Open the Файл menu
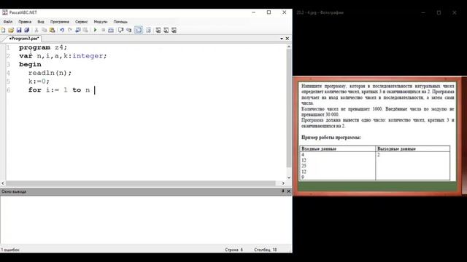The image size is (467, 262). pyautogui.click(x=8, y=22)
